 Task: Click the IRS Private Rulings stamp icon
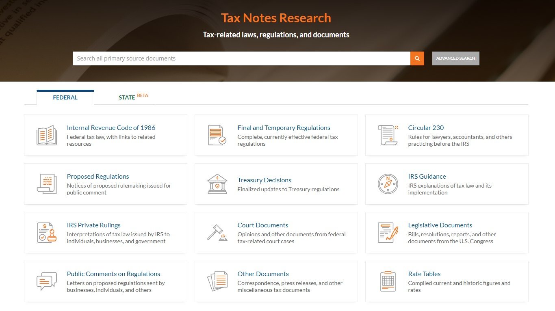[x=47, y=233]
